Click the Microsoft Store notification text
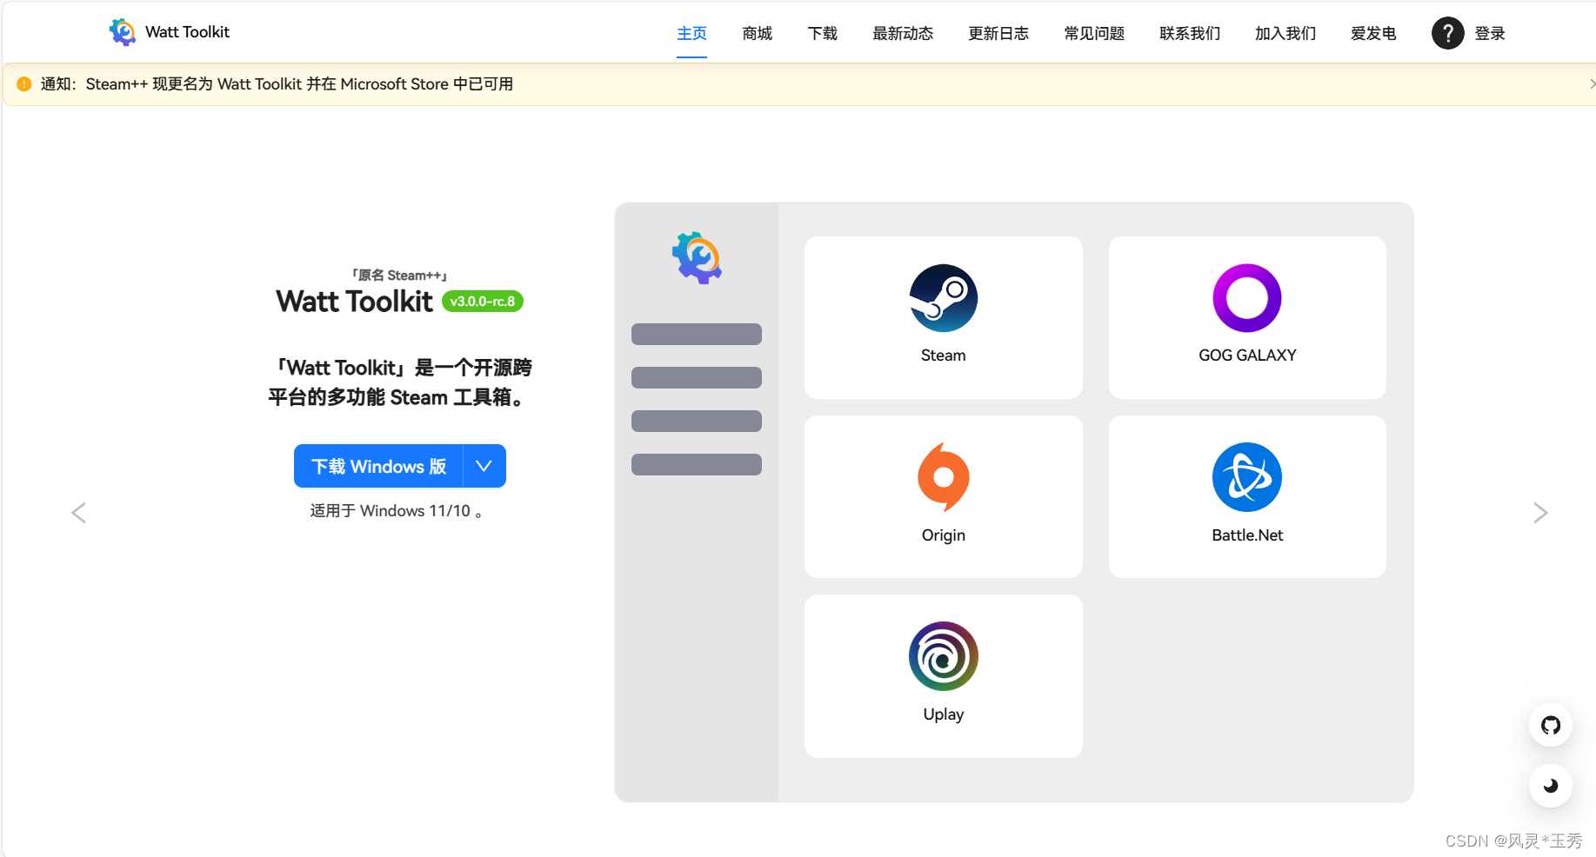This screenshot has height=857, width=1596. click(277, 84)
